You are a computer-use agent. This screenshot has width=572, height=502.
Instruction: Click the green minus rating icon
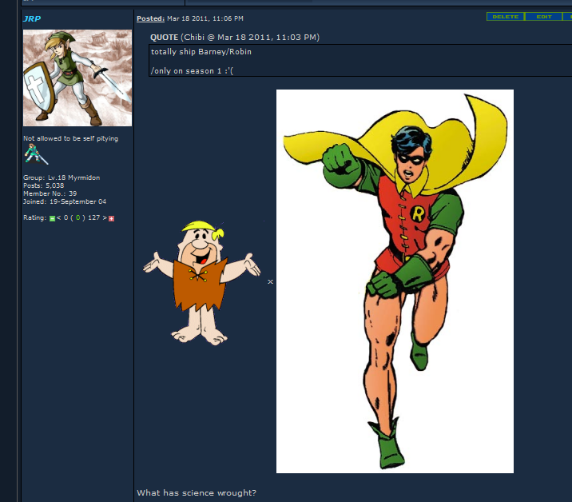click(52, 218)
